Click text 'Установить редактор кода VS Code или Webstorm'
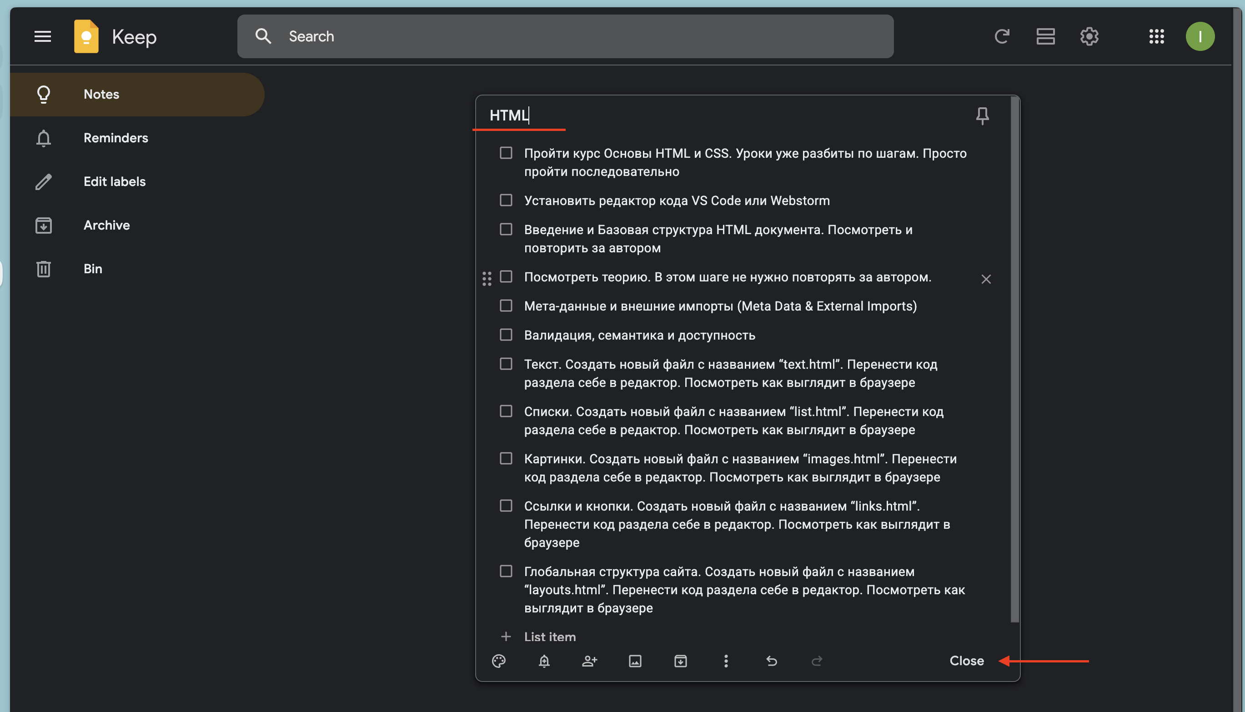This screenshot has width=1245, height=712. coord(677,201)
